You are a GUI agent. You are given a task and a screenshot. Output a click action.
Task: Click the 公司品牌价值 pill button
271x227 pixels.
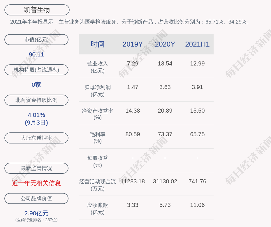36,198
